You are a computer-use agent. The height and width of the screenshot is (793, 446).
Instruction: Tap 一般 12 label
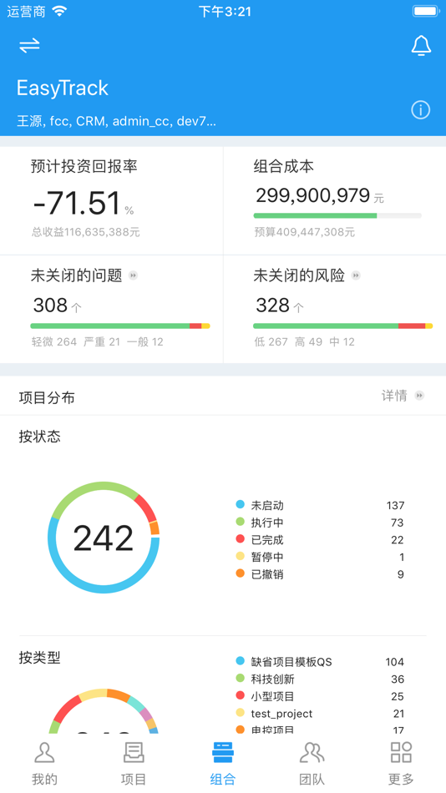coord(144,342)
